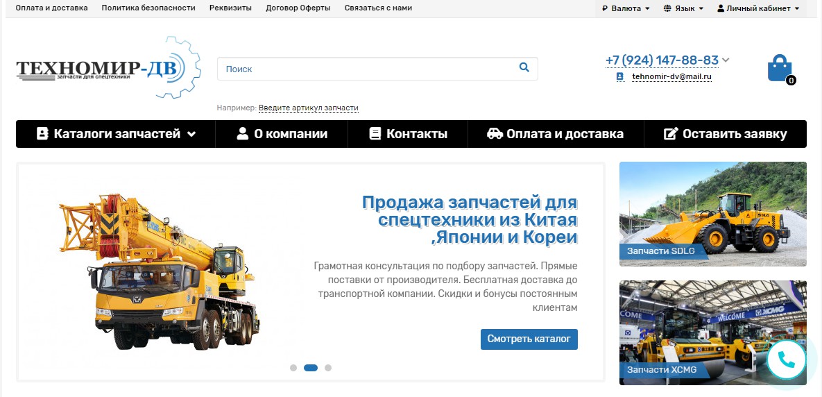Open the Запчасти SDLG banner
The width and height of the screenshot is (822, 397).
(713, 214)
